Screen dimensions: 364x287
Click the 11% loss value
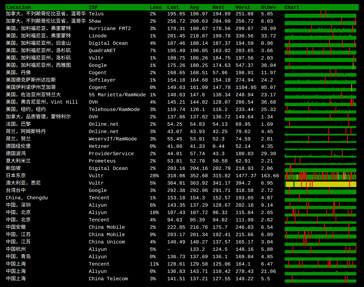pyautogui.click(x=154, y=264)
